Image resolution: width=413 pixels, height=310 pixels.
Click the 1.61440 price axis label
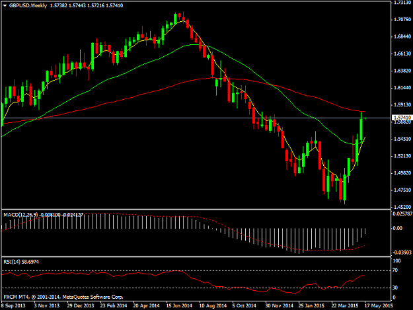402,88
